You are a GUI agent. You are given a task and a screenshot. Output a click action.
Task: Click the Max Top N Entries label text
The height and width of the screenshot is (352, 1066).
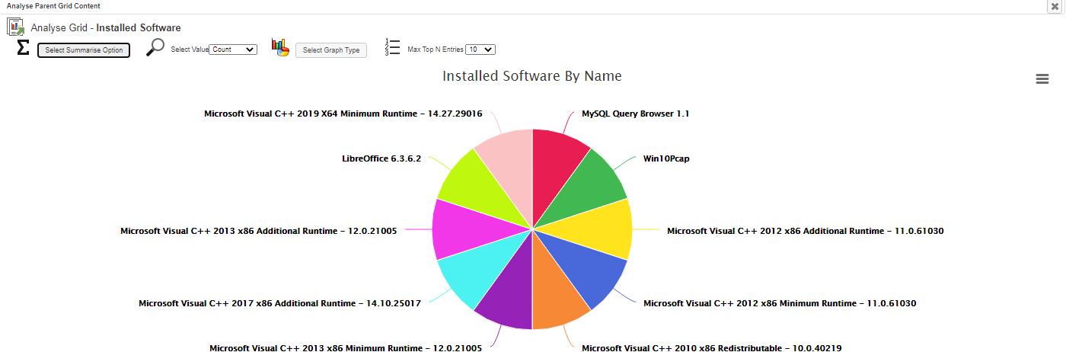436,50
